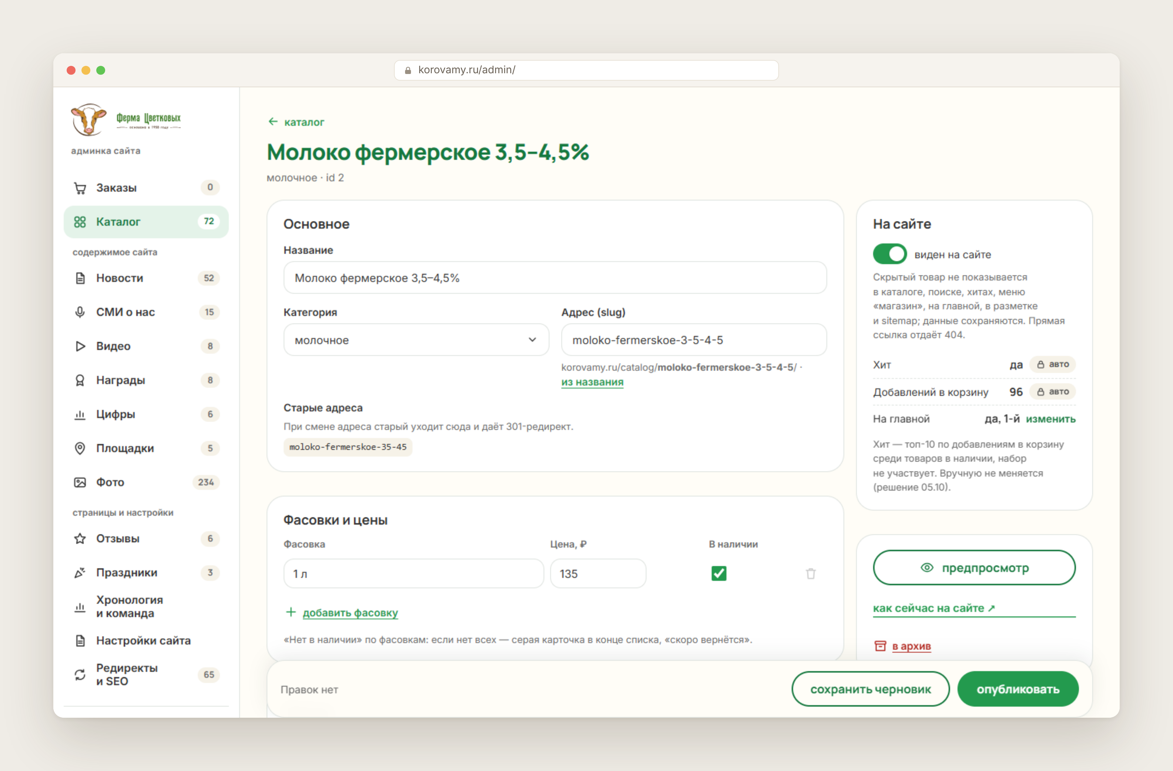Image resolution: width=1173 pixels, height=771 pixels.
Task: Click the star icon beside Отзывы
Action: pos(80,539)
